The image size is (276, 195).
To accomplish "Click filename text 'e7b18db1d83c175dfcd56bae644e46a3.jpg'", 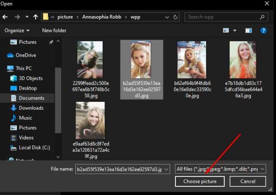I will [x=243, y=89].
